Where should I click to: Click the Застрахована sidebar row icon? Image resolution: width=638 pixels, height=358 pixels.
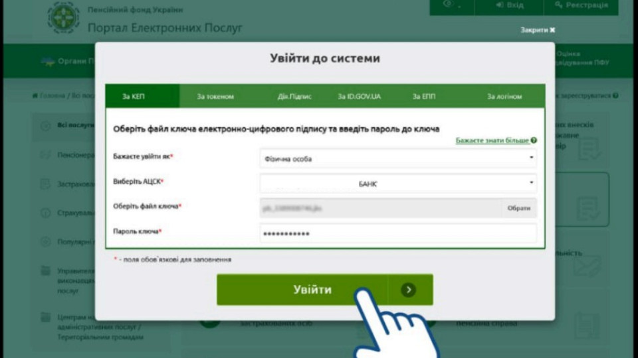[x=45, y=184]
